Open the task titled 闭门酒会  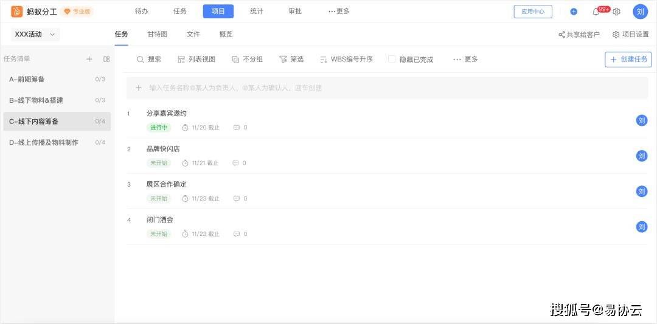point(159,220)
